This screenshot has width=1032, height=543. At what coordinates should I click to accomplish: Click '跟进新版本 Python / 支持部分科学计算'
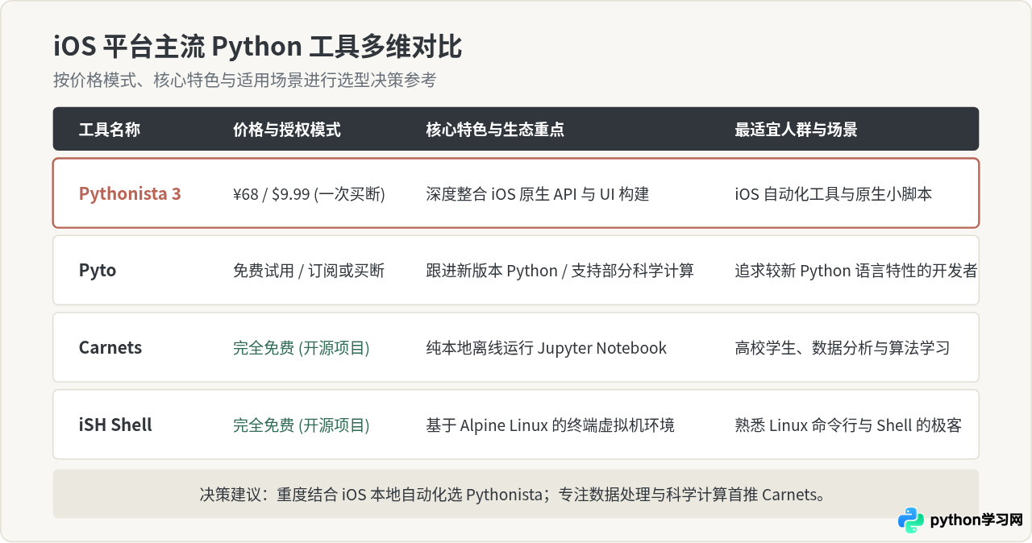coord(560,271)
